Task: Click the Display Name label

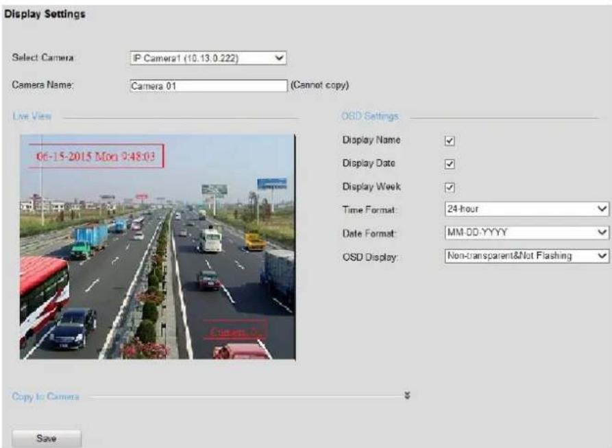Action: (x=371, y=140)
